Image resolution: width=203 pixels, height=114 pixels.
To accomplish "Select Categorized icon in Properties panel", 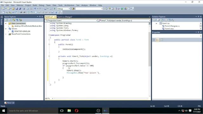I will (x=154, y=40).
